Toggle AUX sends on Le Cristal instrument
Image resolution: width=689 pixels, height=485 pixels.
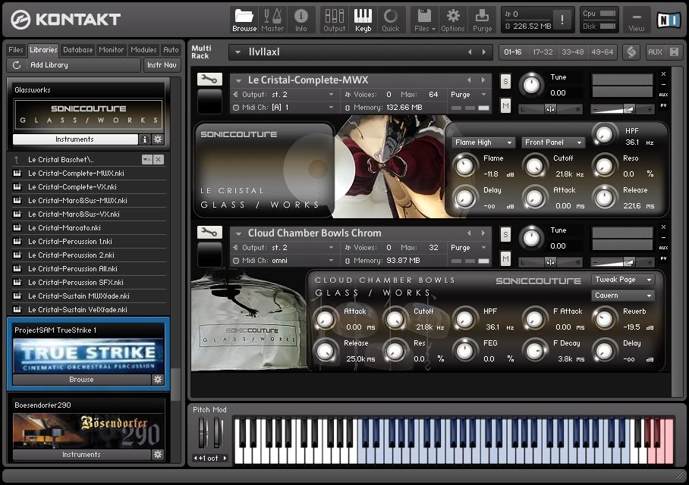(x=663, y=95)
